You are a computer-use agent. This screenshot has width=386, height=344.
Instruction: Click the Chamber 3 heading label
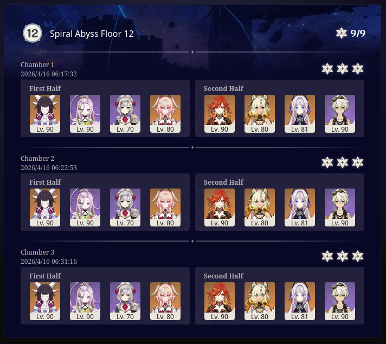tap(37, 252)
